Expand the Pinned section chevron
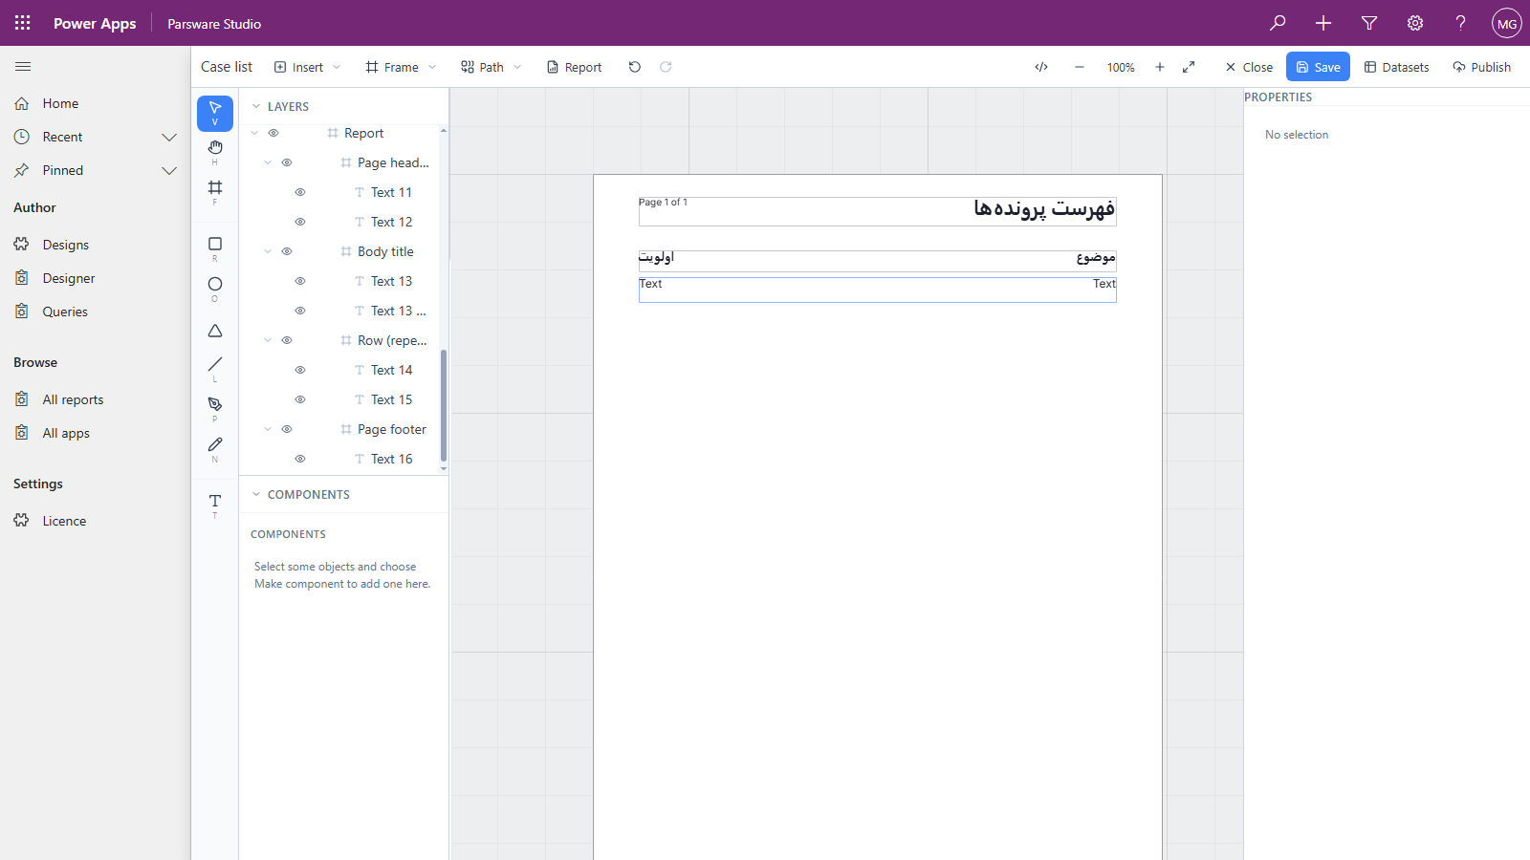Viewport: 1530px width, 860px height. [169, 170]
